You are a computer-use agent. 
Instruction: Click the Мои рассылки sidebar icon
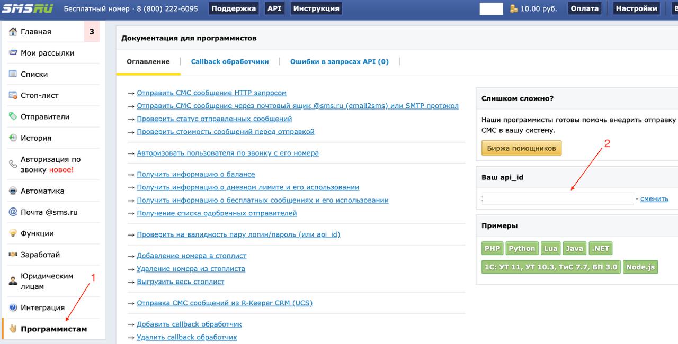[13, 53]
